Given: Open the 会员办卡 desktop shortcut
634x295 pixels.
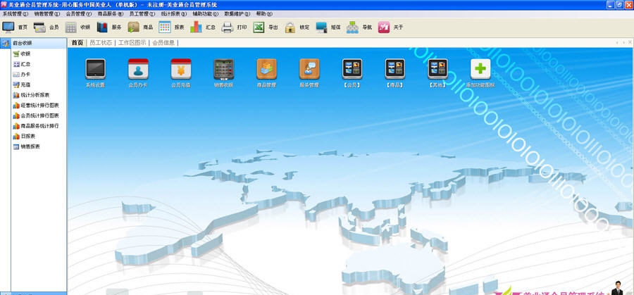Looking at the screenshot, I should [138, 69].
